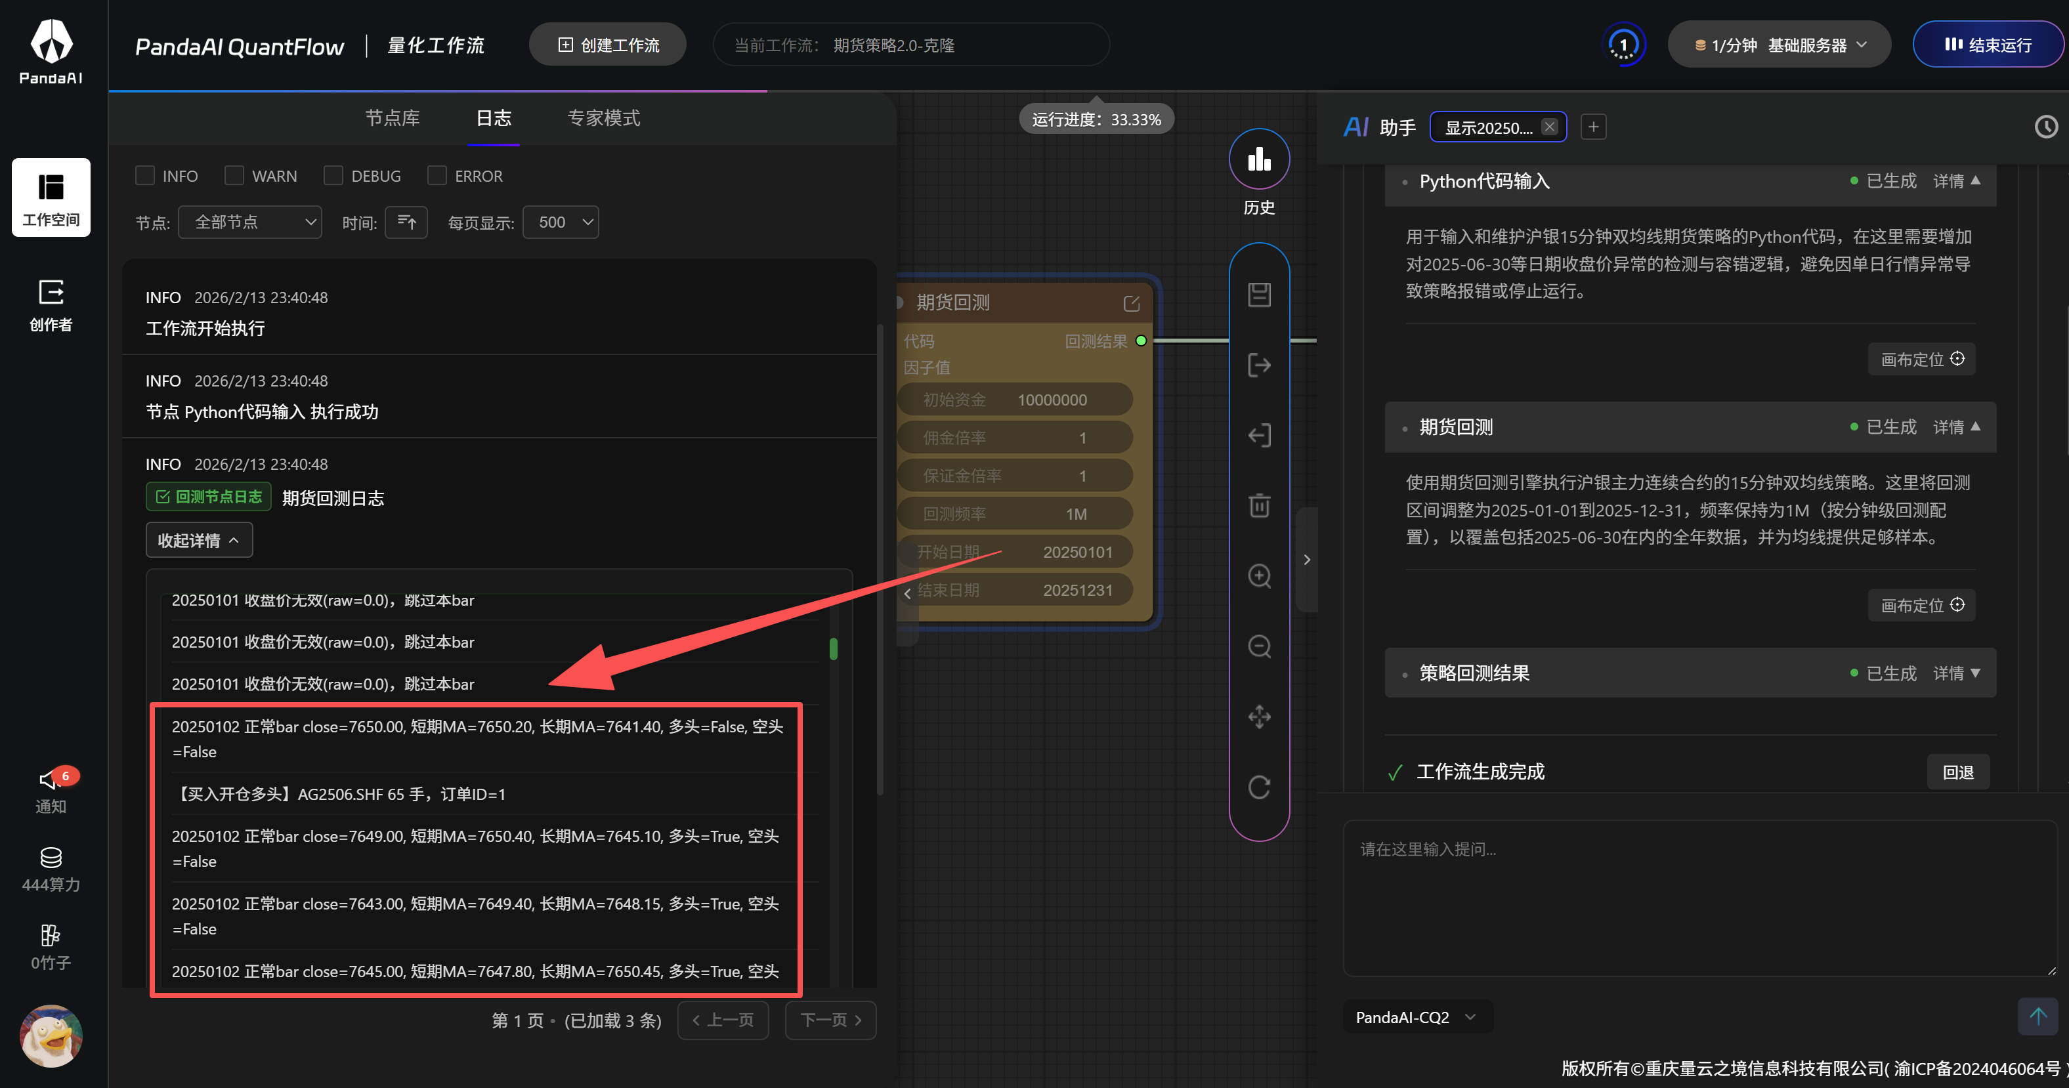Screen dimensions: 2069x1088
Task: Open the 工作空间 workspace sidebar icon
Action: pos(51,198)
